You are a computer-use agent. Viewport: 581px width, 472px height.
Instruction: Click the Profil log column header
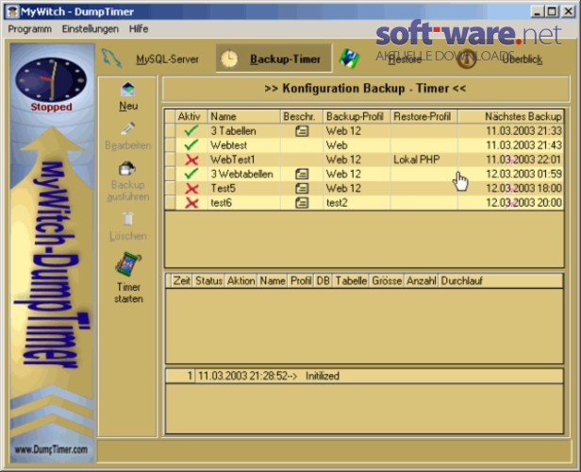click(301, 280)
